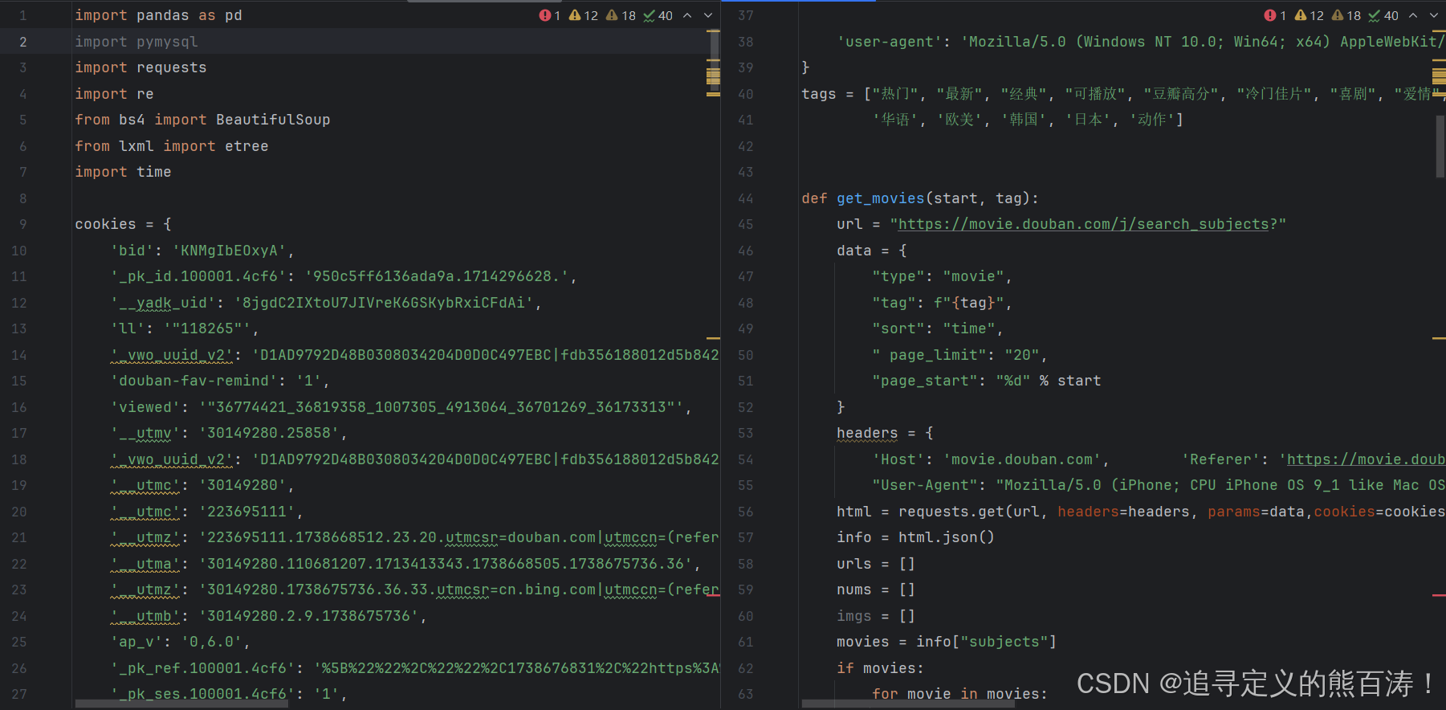Click gutter line number 2 in left pane

coord(22,42)
